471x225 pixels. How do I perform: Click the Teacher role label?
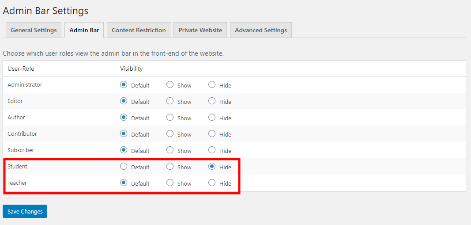click(x=17, y=183)
